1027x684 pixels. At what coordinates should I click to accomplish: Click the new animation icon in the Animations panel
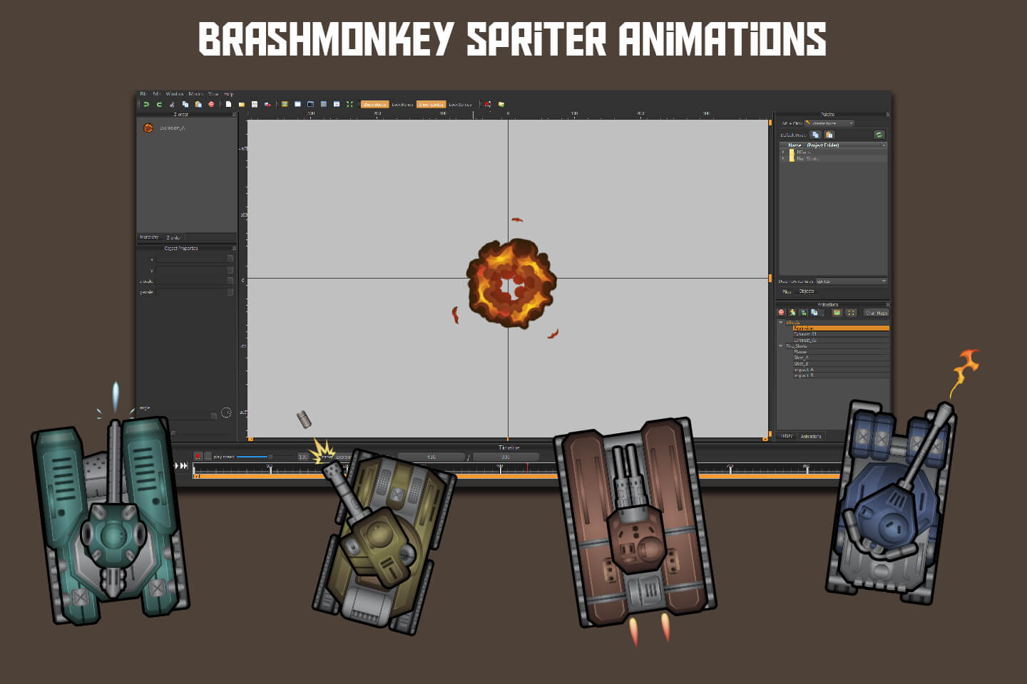[792, 313]
